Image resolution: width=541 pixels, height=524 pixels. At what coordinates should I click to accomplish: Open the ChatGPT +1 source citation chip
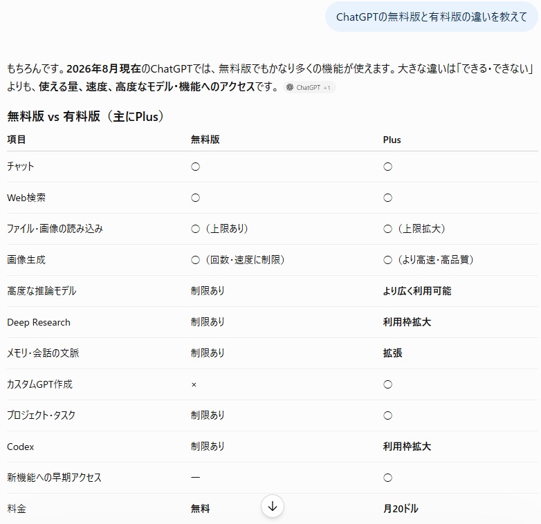pyautogui.click(x=309, y=88)
